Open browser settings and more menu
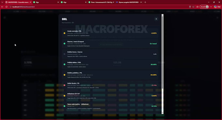 tap(211, 7)
